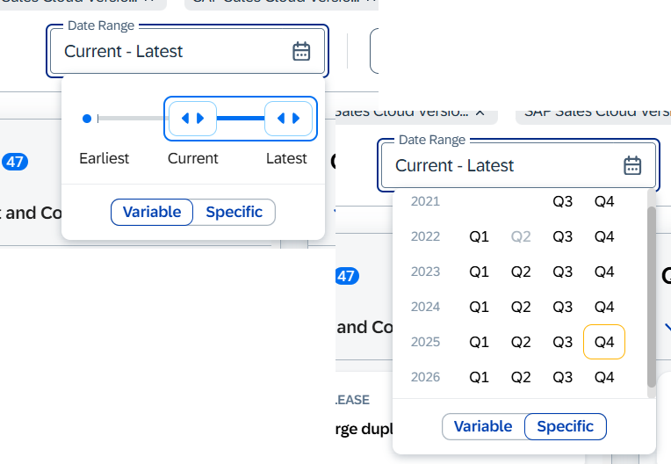Select Specific in the quarter picker popup
Viewport: 671px width, 464px height.
click(x=565, y=426)
